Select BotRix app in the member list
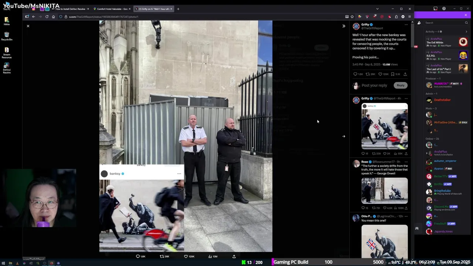The image size is (473, 266). tap(446, 184)
